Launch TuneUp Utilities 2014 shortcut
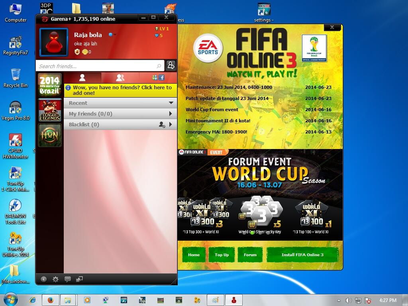 (x=16, y=245)
